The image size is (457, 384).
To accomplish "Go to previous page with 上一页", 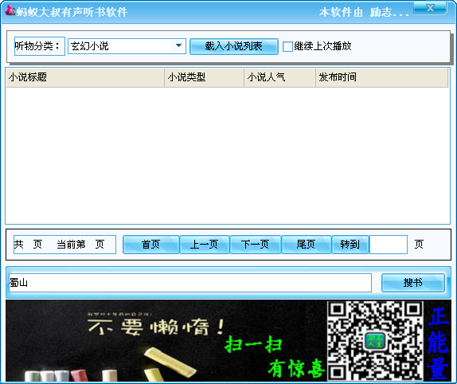I will coord(205,245).
